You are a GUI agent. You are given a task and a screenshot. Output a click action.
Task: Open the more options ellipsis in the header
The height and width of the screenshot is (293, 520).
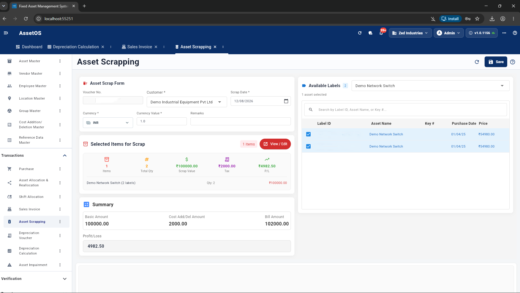pyautogui.click(x=504, y=33)
